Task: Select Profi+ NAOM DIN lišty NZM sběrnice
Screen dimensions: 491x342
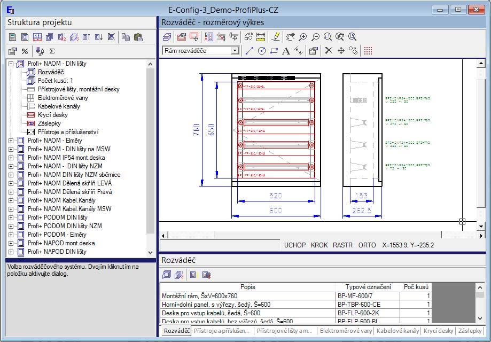Action: coord(74,175)
